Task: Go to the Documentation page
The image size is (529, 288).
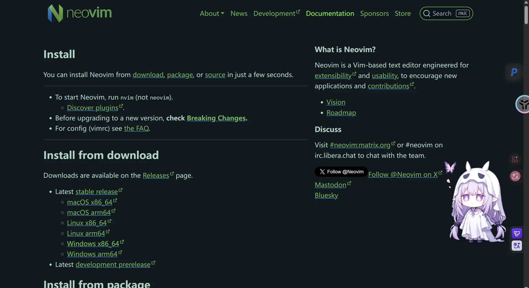Action: point(330,13)
